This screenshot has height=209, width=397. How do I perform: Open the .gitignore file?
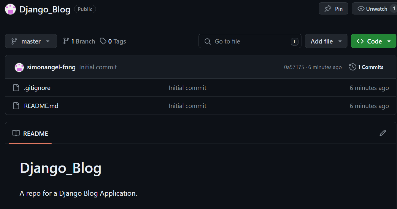tap(37, 88)
